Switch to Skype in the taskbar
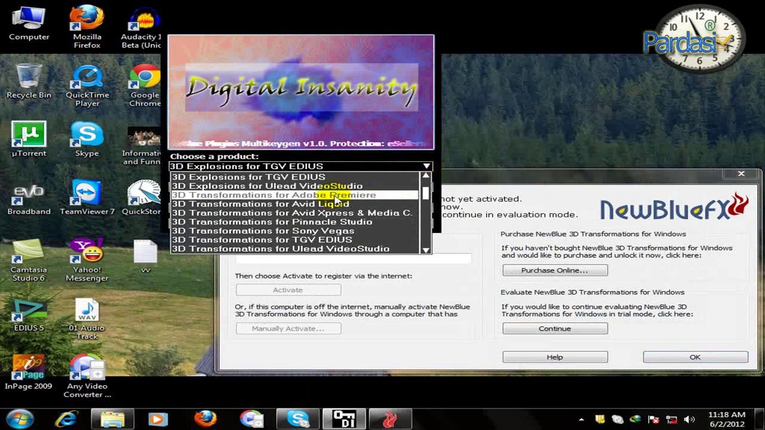The width and height of the screenshot is (765, 430). pos(297,419)
